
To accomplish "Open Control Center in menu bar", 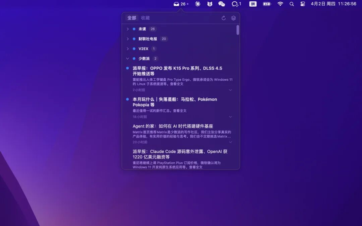I will (303, 4).
